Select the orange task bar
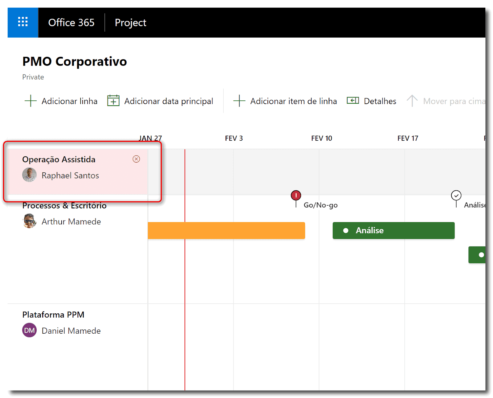Screen dimensions: 493x398 [226, 230]
